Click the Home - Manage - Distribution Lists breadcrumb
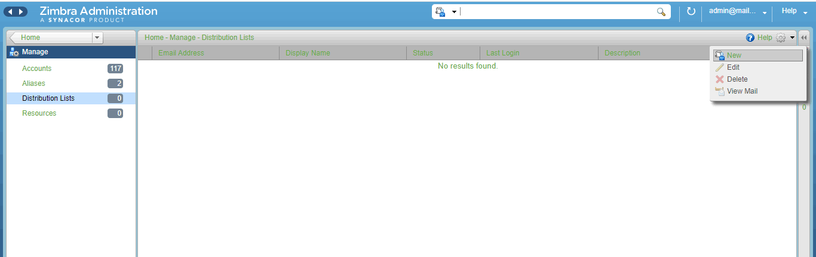Image resolution: width=816 pixels, height=257 pixels. [199, 38]
